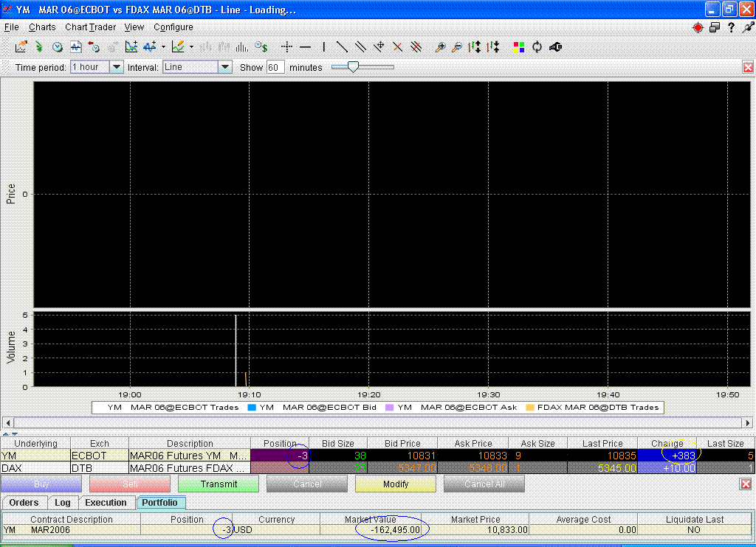Expand arrow next to add-study icon
The image size is (756, 547).
(x=163, y=46)
